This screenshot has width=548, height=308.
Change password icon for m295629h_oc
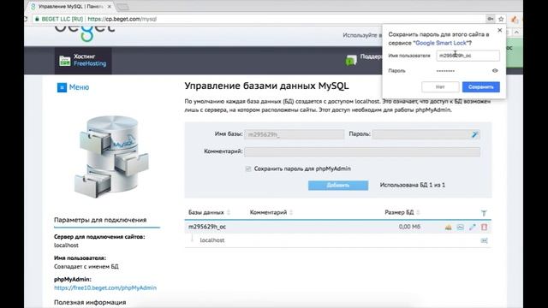pos(472,228)
